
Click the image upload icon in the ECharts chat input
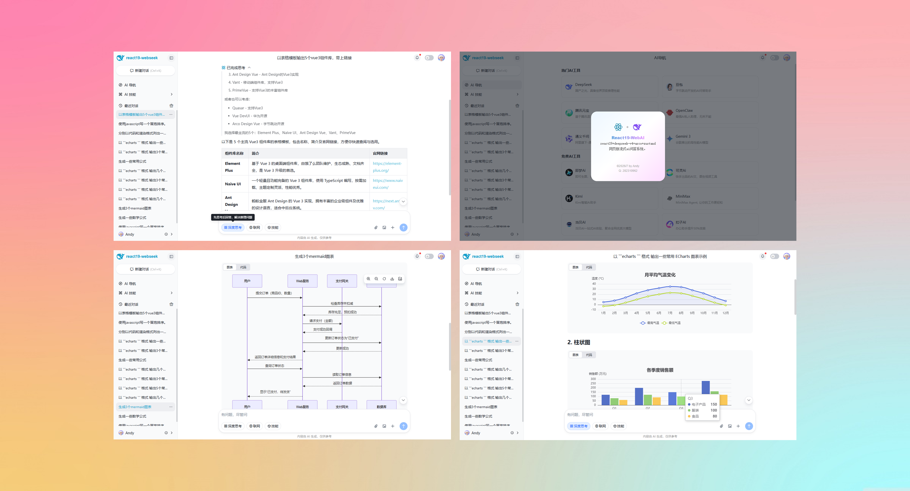pos(730,426)
